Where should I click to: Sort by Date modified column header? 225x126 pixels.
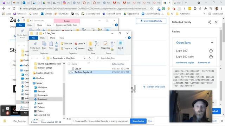(x=118, y=64)
